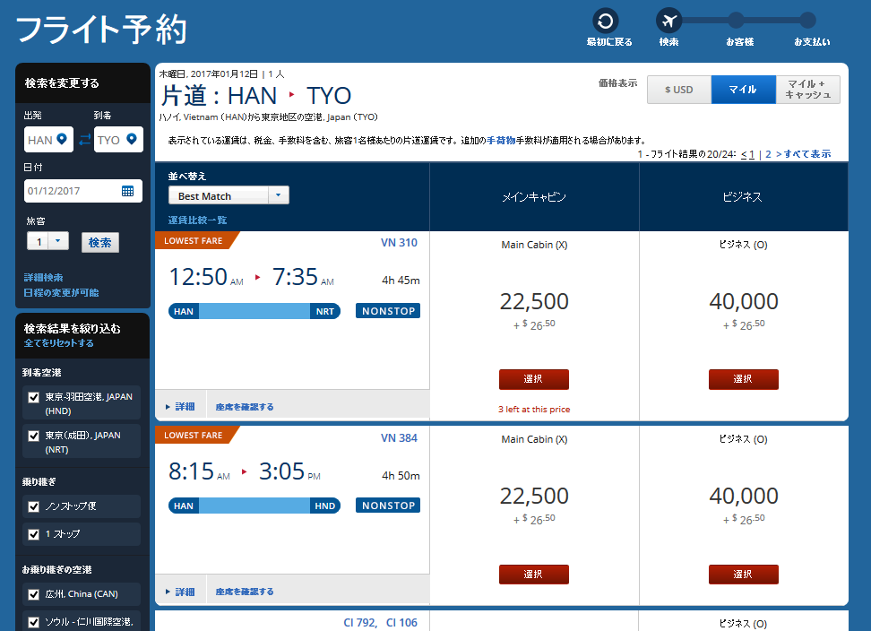
Task: Select Main Cabin fare for VN 310
Action: [x=533, y=379]
